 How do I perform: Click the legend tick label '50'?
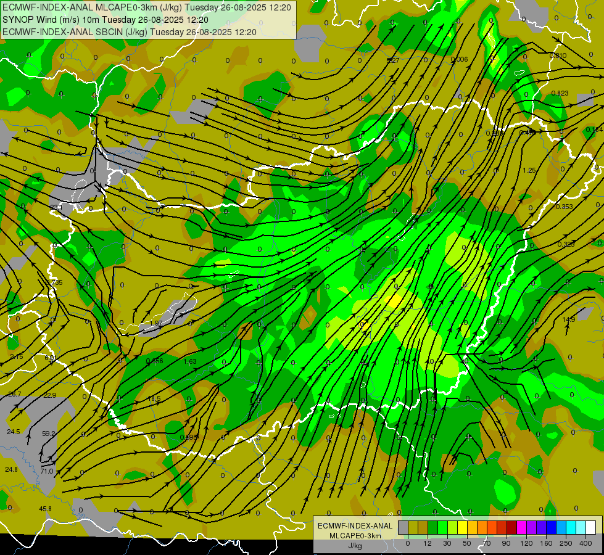[467, 543]
